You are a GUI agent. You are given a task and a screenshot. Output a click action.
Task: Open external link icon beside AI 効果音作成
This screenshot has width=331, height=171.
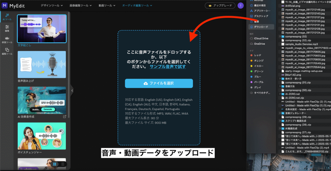pyautogui.click(x=65, y=117)
